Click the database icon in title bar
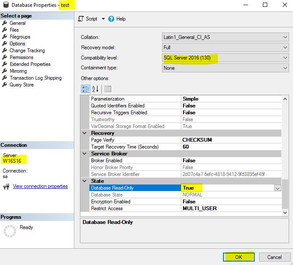The image size is (293, 265). click(x=6, y=5)
